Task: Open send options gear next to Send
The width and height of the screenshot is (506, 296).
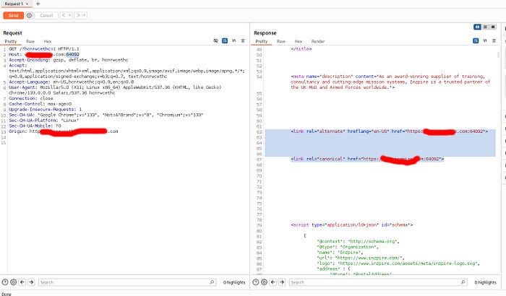Action: [29, 15]
